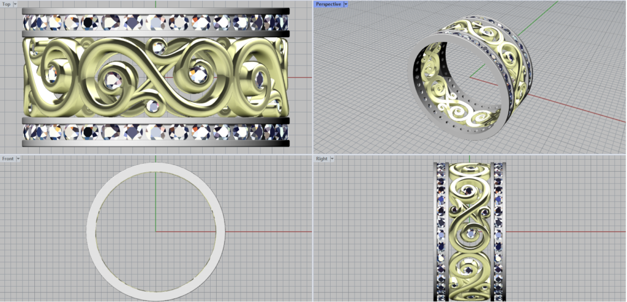Image resolution: width=627 pixels, height=302 pixels.
Task: Click the left gemstone column in Right view
Action: [x=442, y=232]
